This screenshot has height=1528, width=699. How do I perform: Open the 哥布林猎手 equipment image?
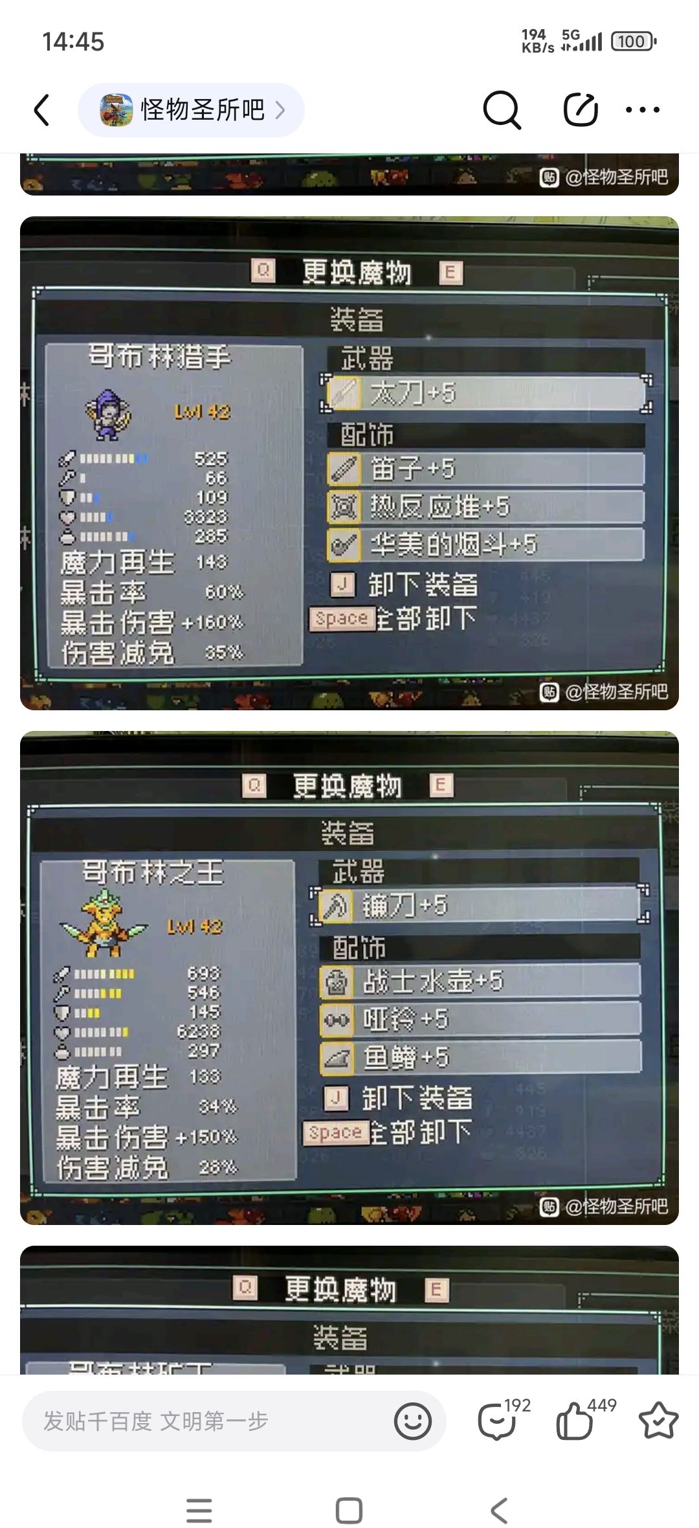(x=349, y=463)
